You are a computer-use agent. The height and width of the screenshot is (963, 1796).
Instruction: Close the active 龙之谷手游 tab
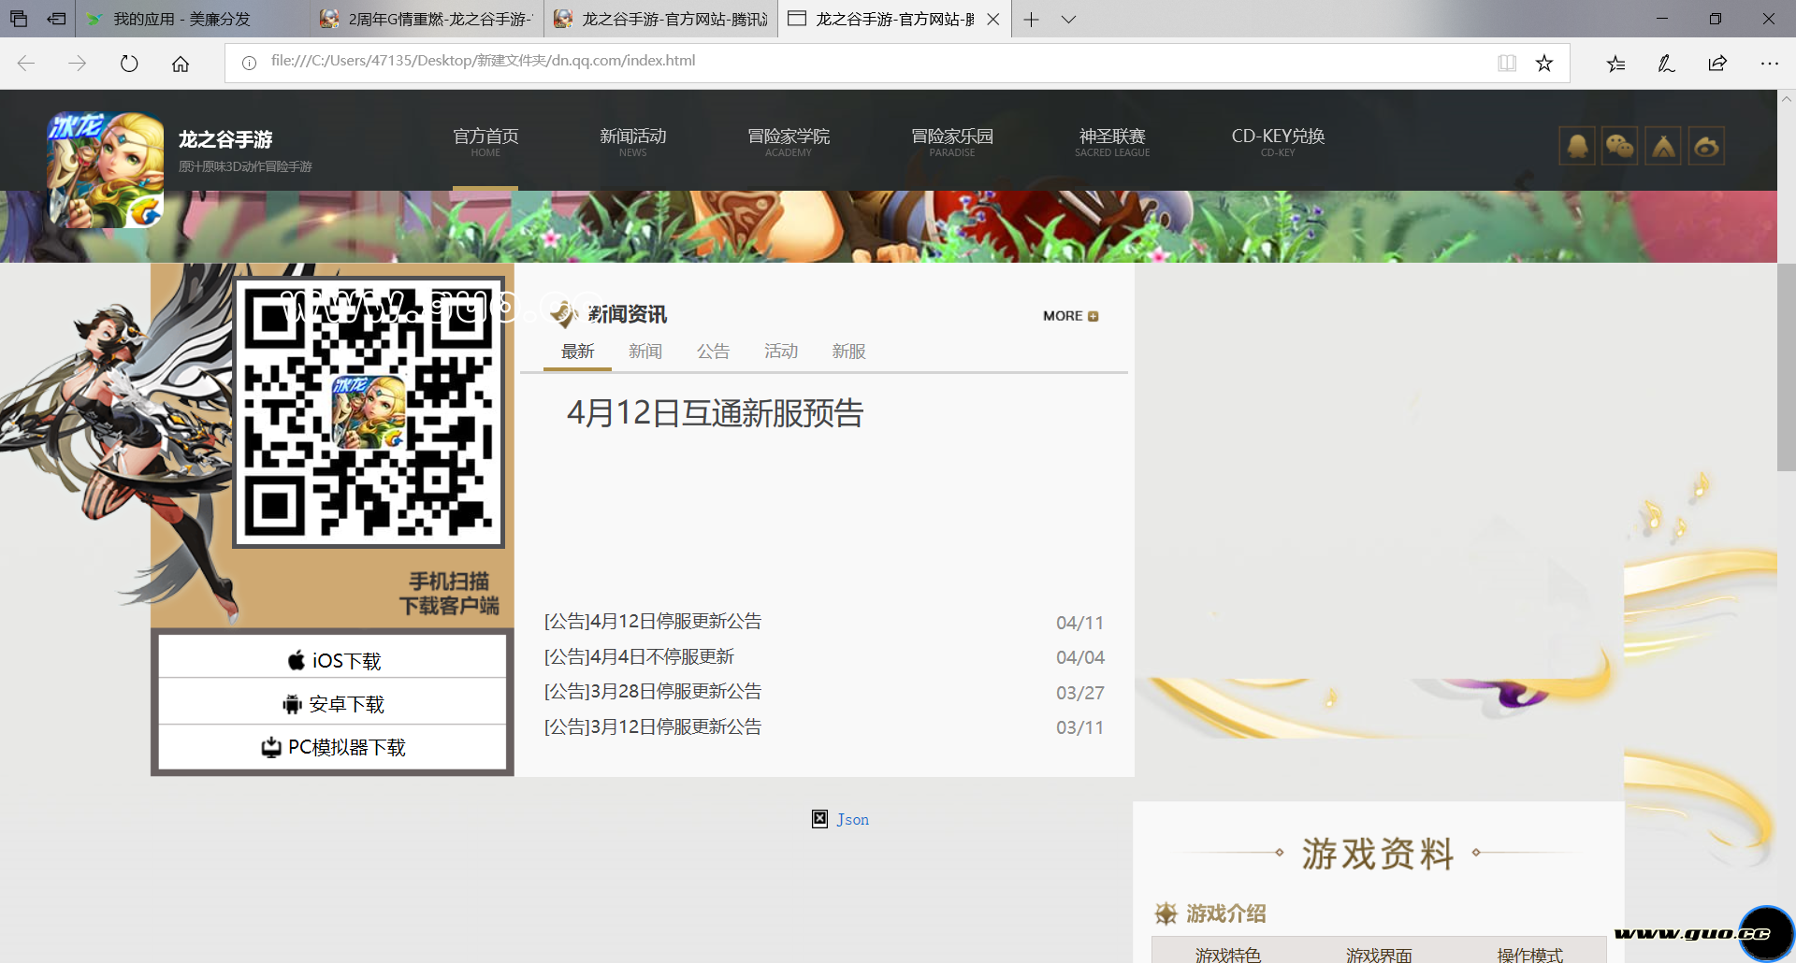pos(993,19)
